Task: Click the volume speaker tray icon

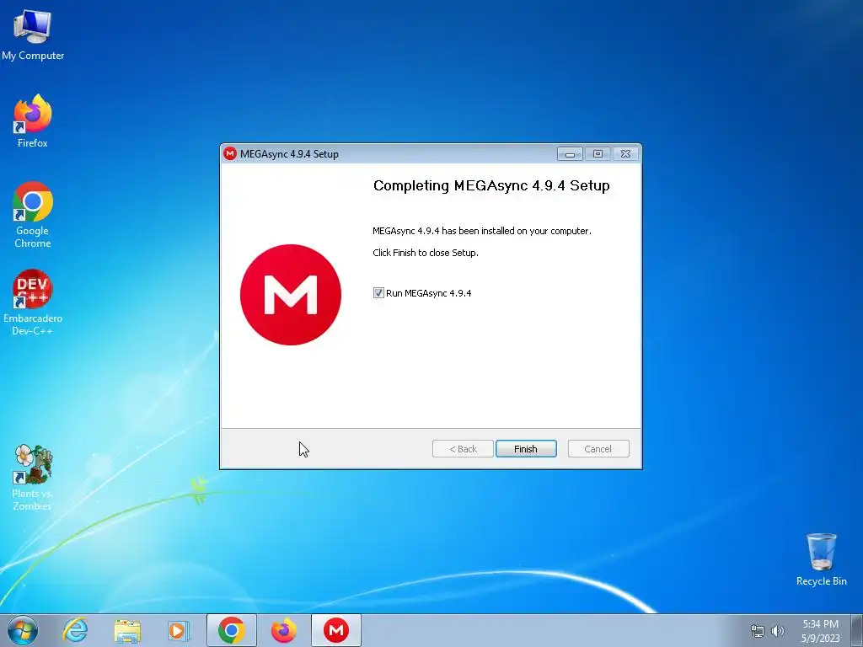Action: coord(778,631)
